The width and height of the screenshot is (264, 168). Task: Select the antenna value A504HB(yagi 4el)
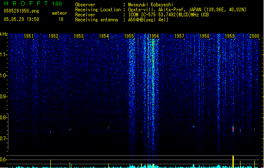pyautogui.click(x=148, y=20)
